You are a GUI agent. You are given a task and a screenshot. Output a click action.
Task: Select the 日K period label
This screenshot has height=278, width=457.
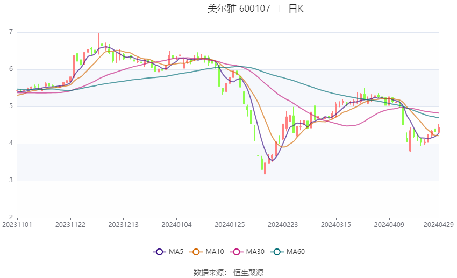(296, 9)
